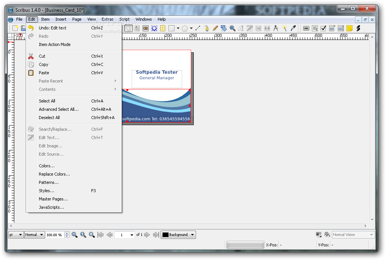Choose Advanced Select All...
Image resolution: width=386 pixels, height=260 pixels.
click(x=74, y=109)
